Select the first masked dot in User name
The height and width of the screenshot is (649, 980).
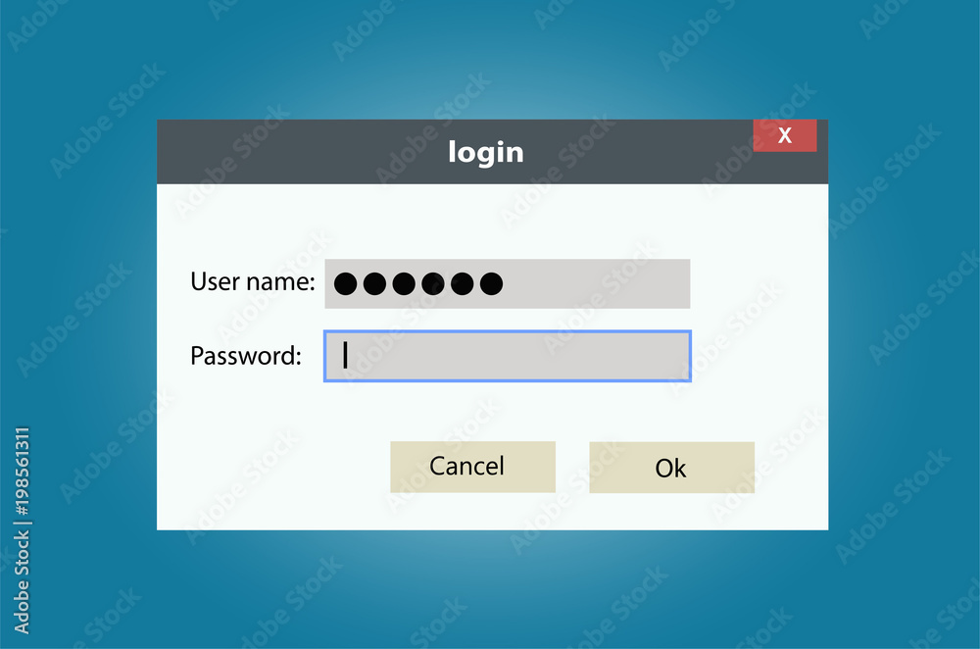pyautogui.click(x=346, y=284)
